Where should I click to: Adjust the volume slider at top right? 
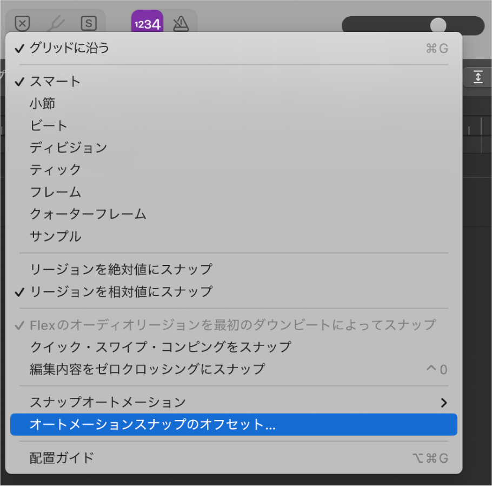click(438, 25)
